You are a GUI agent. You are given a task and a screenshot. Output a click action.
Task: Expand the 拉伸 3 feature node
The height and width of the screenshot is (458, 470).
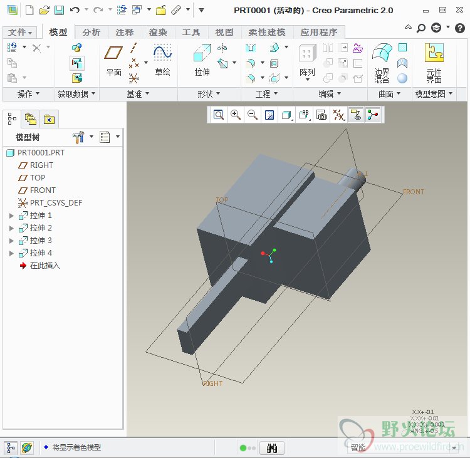[11, 241]
